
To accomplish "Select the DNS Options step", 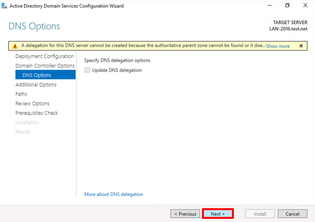I will tap(45, 75).
